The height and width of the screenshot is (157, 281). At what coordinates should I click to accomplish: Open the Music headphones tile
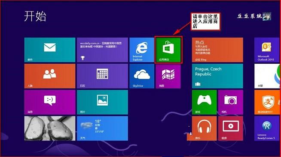(x=204, y=128)
